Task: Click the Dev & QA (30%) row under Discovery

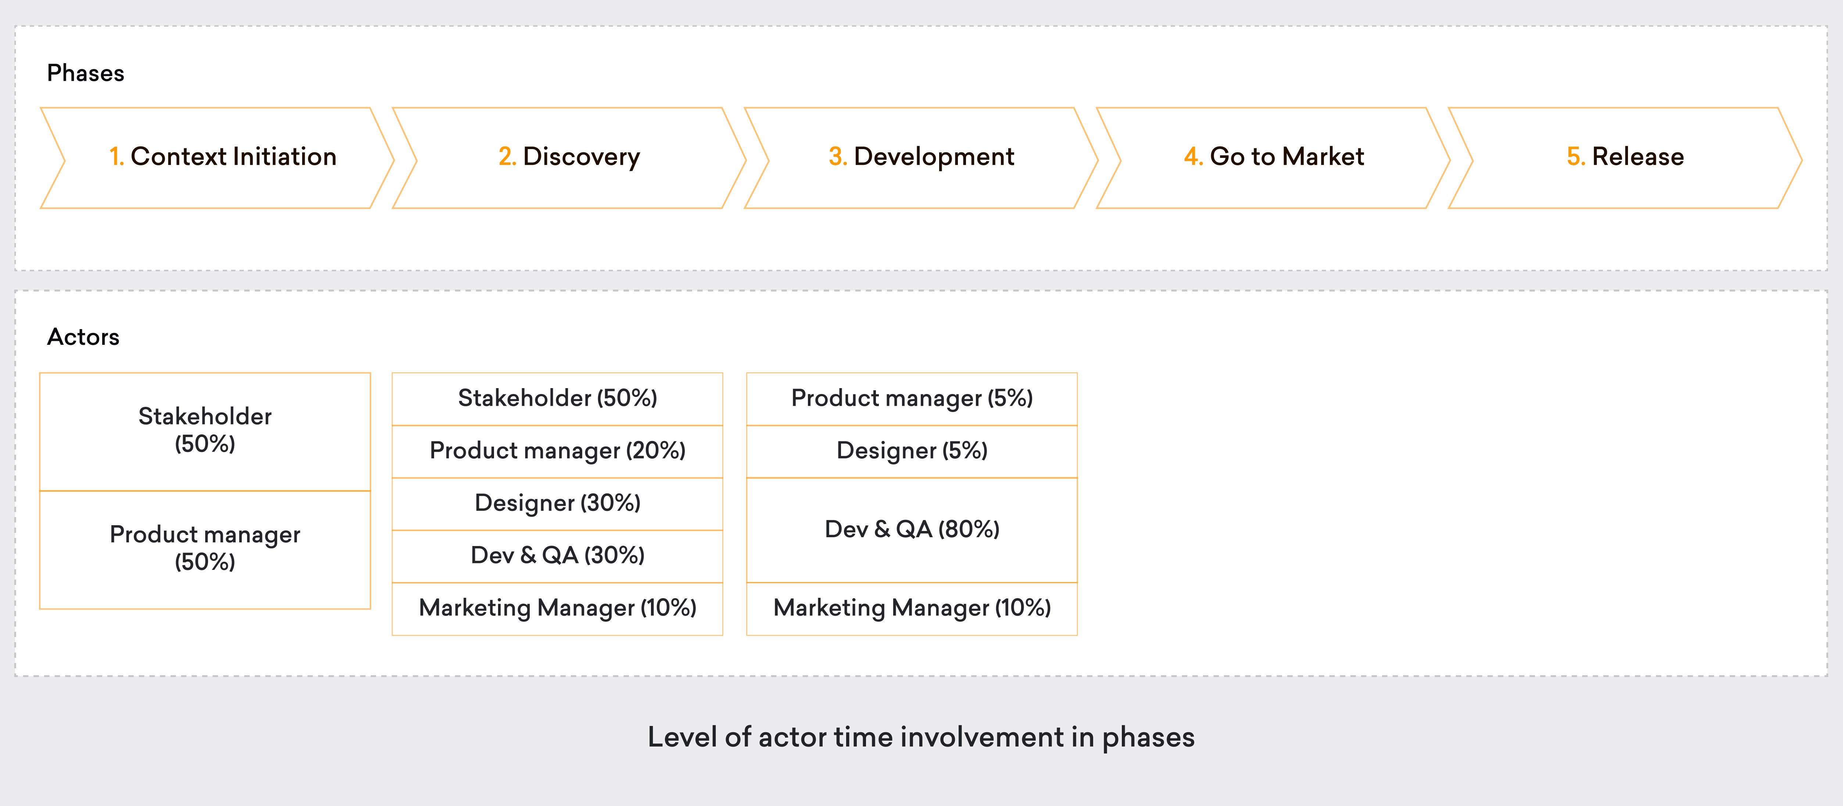Action: click(558, 556)
